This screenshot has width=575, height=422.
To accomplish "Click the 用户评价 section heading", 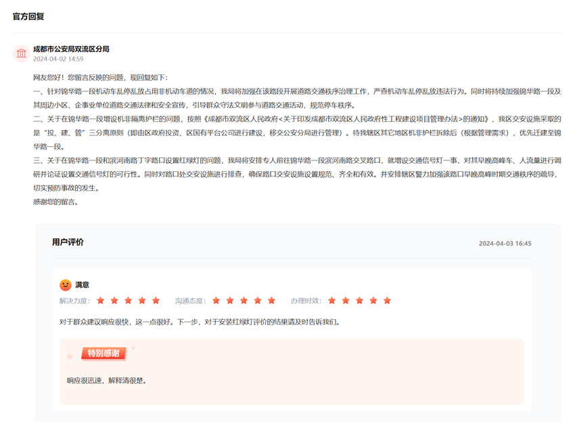I will pyautogui.click(x=68, y=242).
